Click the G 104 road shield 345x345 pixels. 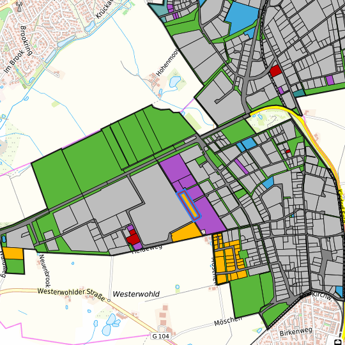pos(161,336)
